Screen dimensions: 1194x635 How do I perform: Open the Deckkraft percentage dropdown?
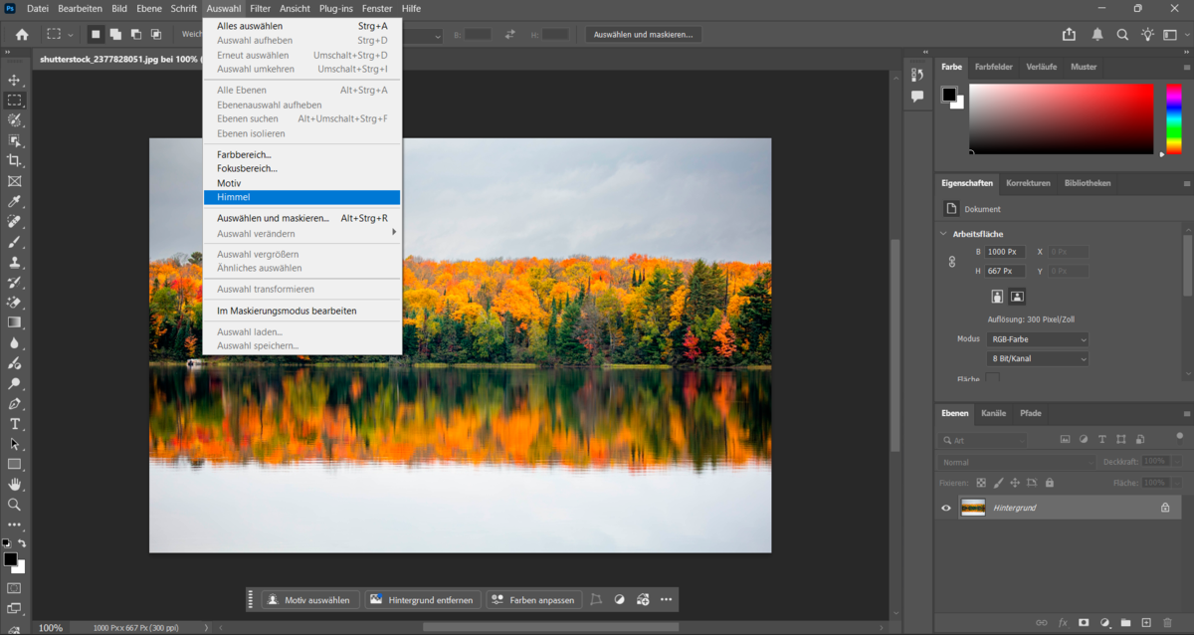(1176, 461)
